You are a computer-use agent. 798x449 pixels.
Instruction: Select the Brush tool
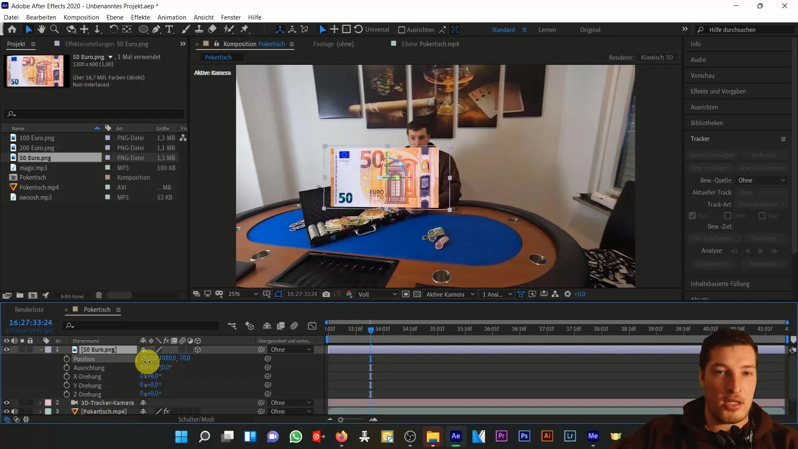(x=186, y=29)
